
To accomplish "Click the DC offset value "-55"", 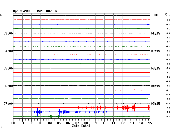I will click(168, 112).
